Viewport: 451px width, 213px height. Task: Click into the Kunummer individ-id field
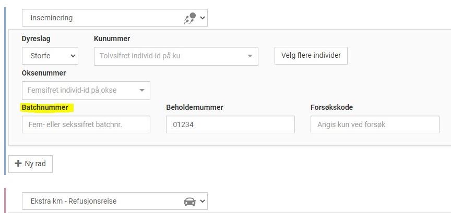(176, 56)
